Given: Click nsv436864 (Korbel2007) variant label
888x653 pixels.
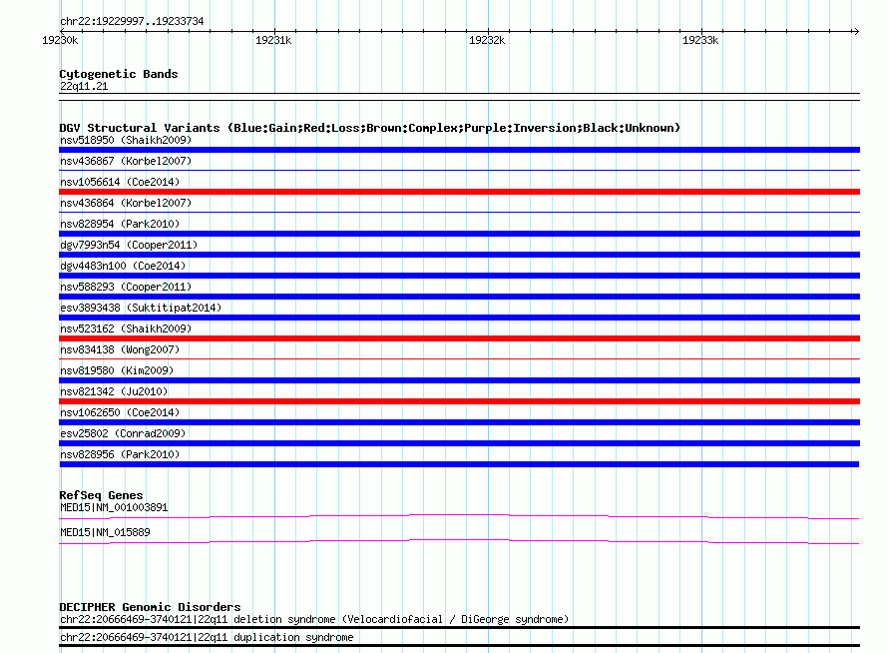Looking at the screenshot, I should (x=126, y=203).
